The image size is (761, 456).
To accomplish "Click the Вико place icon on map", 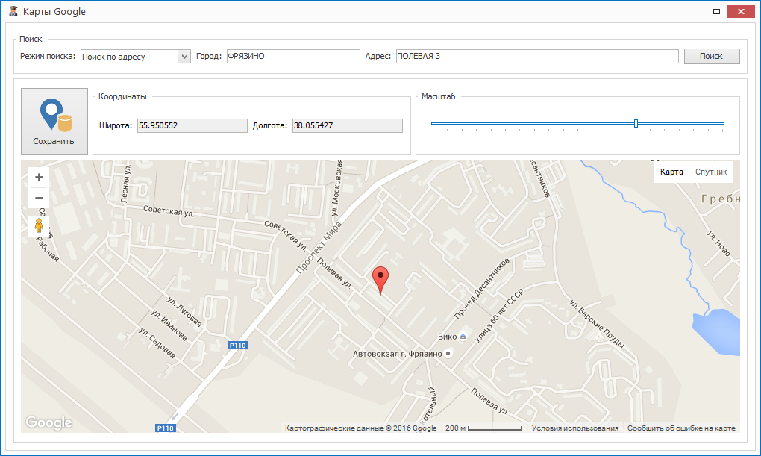I will 463,337.
